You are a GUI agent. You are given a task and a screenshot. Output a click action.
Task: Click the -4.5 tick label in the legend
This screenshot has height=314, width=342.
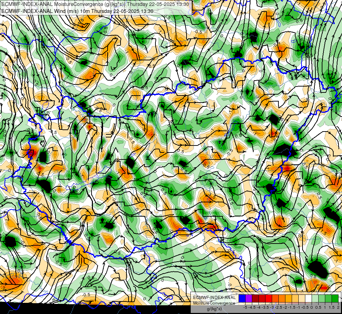tap(252, 307)
